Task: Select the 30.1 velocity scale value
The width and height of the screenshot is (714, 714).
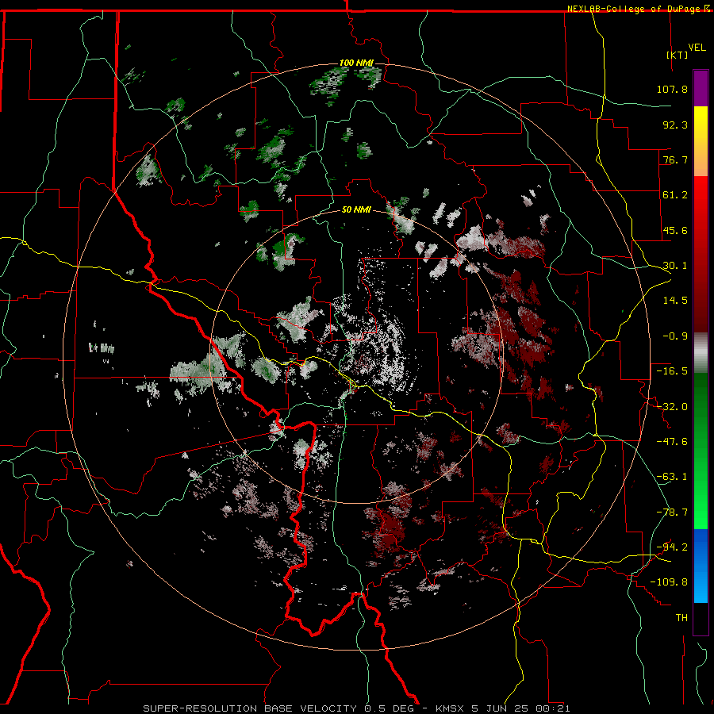Action: 675,266
